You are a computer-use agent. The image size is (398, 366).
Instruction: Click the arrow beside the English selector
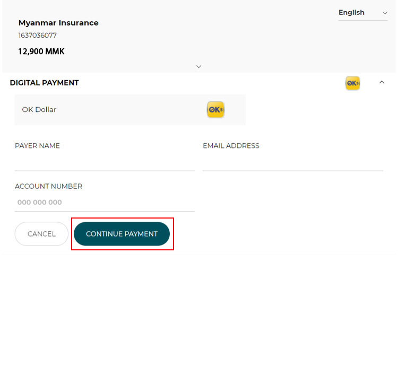click(385, 13)
